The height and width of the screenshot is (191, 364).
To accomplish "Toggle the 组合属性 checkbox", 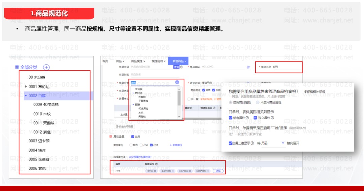I will click(230, 118).
